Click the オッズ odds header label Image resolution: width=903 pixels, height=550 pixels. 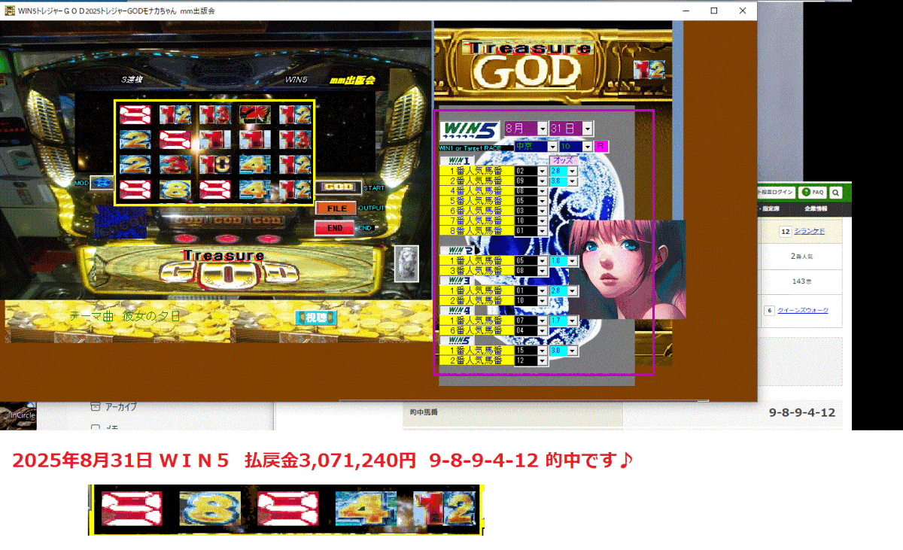pos(564,160)
